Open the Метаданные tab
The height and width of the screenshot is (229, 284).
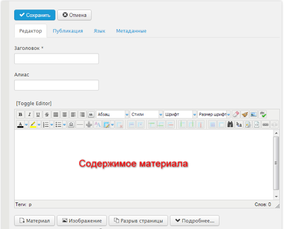[131, 31]
